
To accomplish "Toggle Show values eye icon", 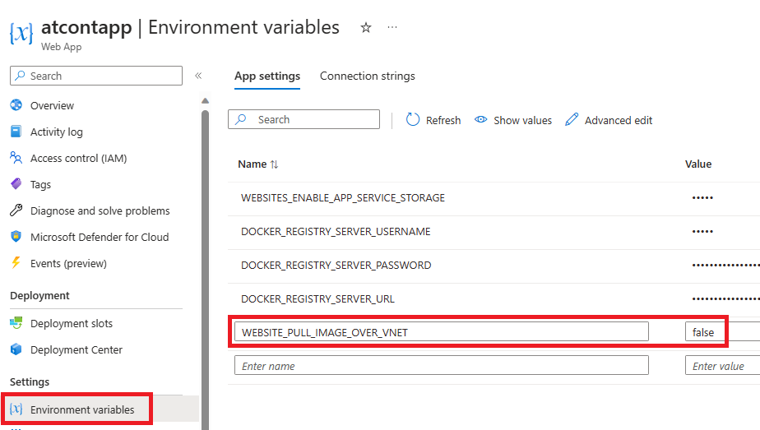I will point(480,119).
